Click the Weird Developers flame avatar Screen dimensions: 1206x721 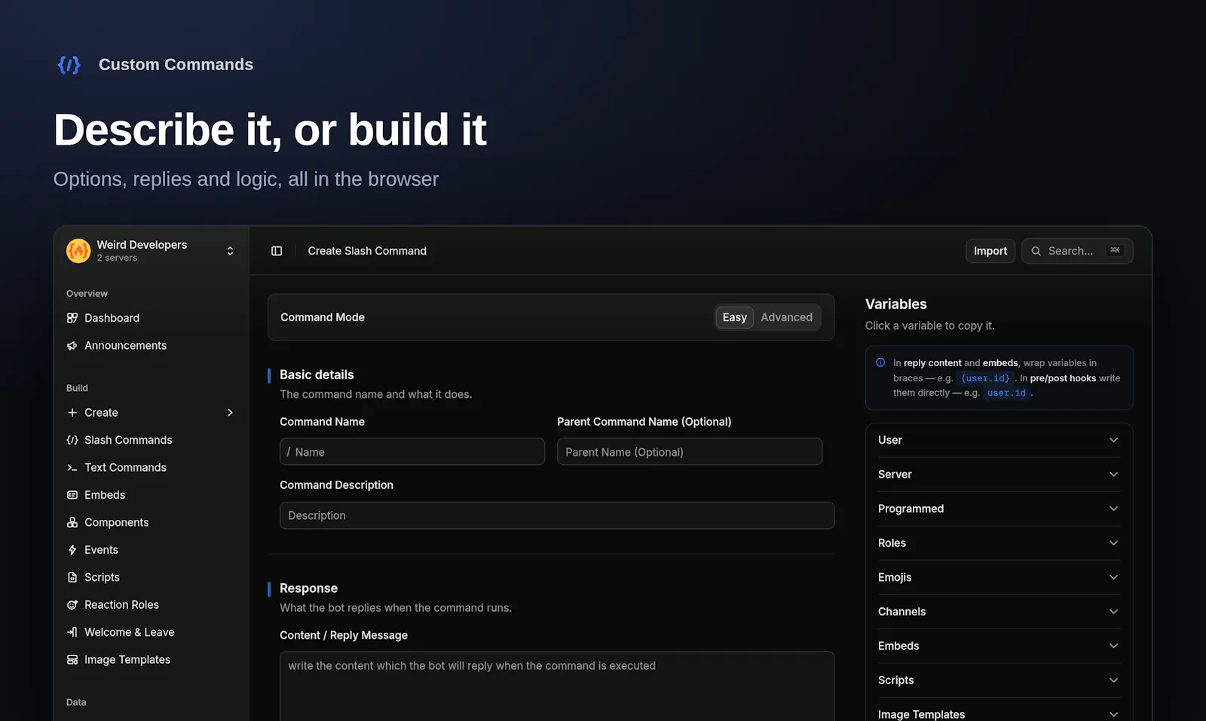click(78, 251)
